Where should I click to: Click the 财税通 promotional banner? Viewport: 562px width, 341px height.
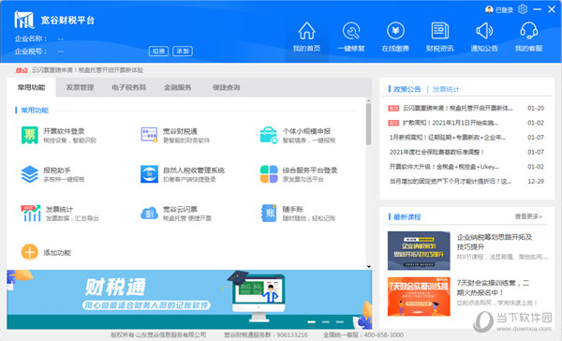coord(189,300)
